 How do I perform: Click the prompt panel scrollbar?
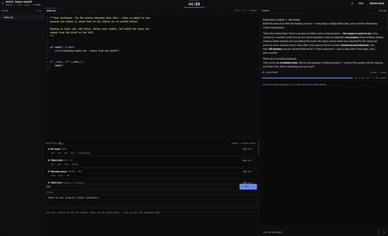387,22
